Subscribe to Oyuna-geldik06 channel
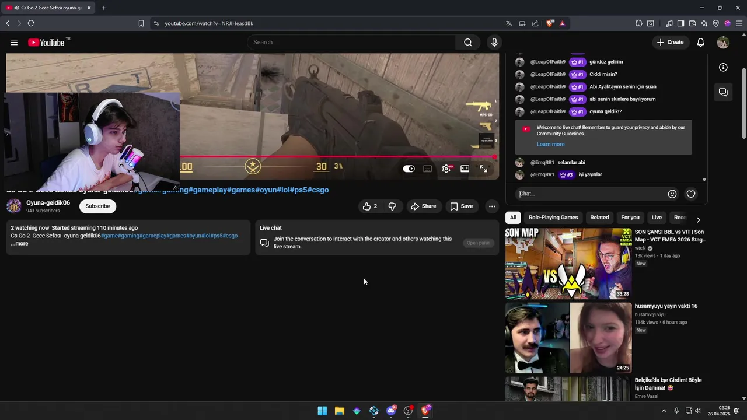747x420 pixels. click(97, 206)
